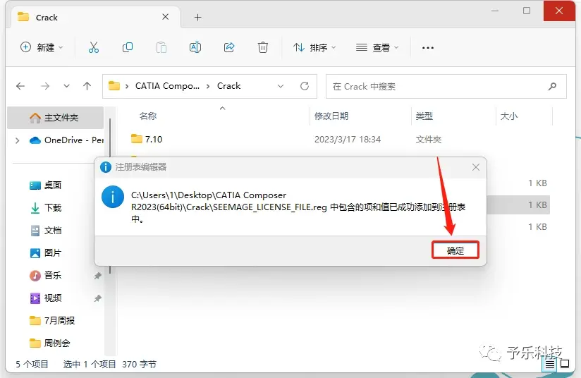Expand the OneDrive tree node
The width and height of the screenshot is (581, 378).
click(17, 140)
